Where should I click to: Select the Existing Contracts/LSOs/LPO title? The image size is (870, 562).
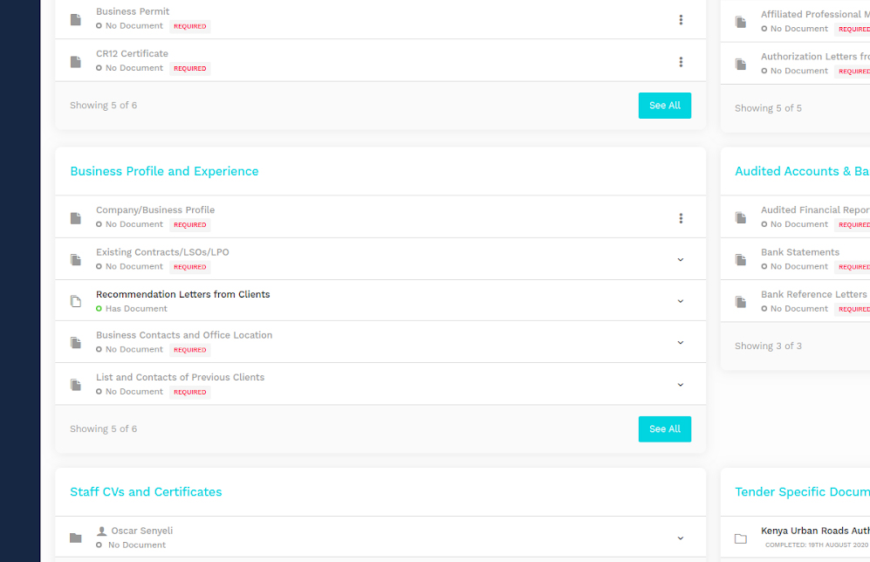click(x=162, y=252)
